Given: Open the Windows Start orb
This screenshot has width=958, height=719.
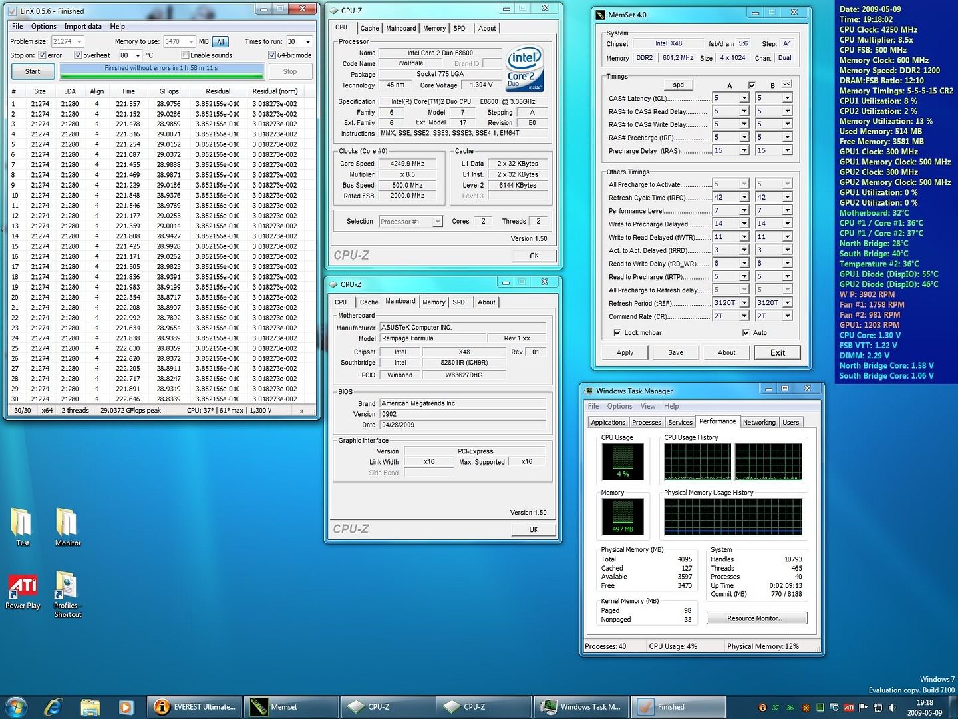Looking at the screenshot, I should [16, 706].
